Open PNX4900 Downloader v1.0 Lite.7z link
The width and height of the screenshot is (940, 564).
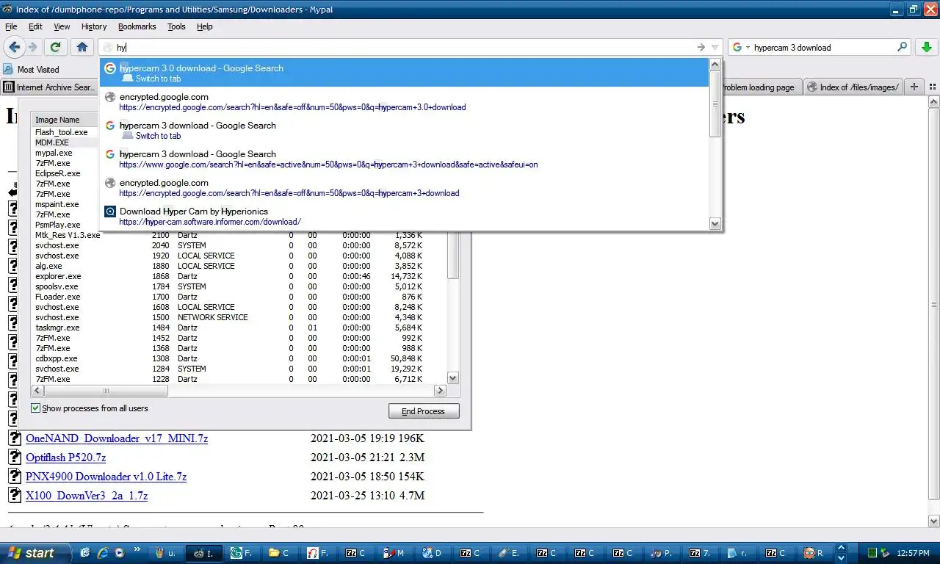106,477
